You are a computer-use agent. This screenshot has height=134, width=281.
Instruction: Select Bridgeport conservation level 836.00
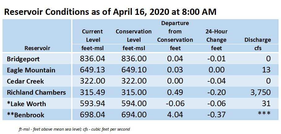pyautogui.click(x=134, y=59)
